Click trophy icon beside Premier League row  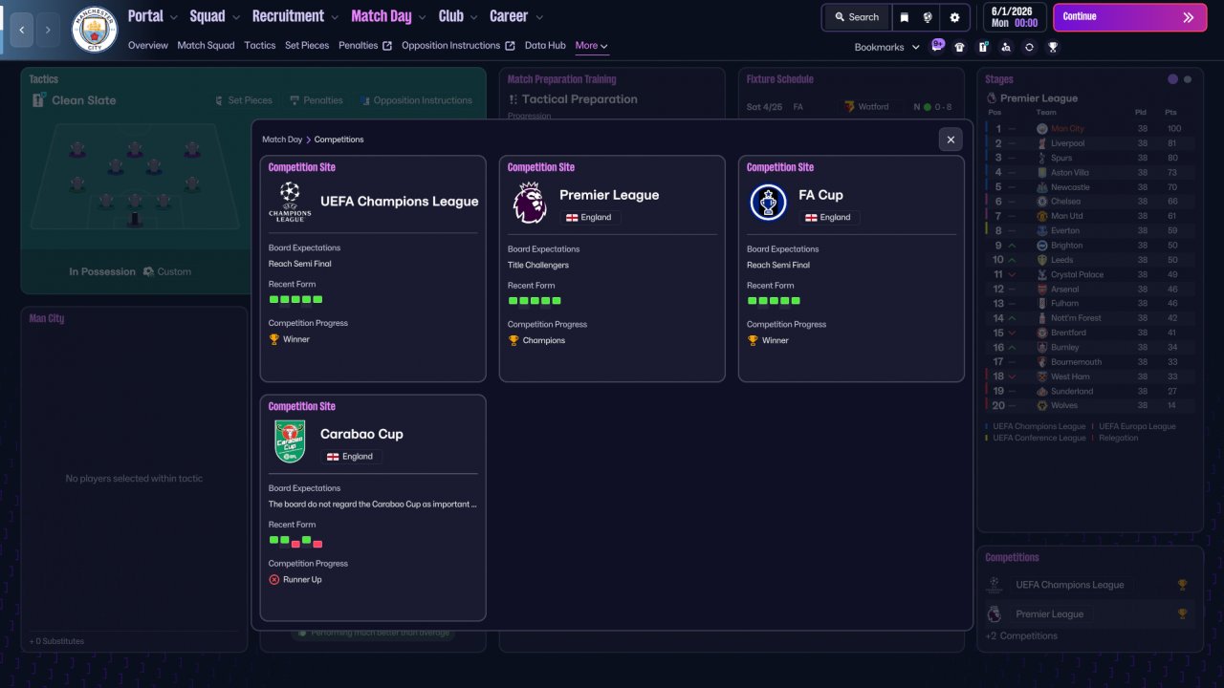(x=1182, y=614)
